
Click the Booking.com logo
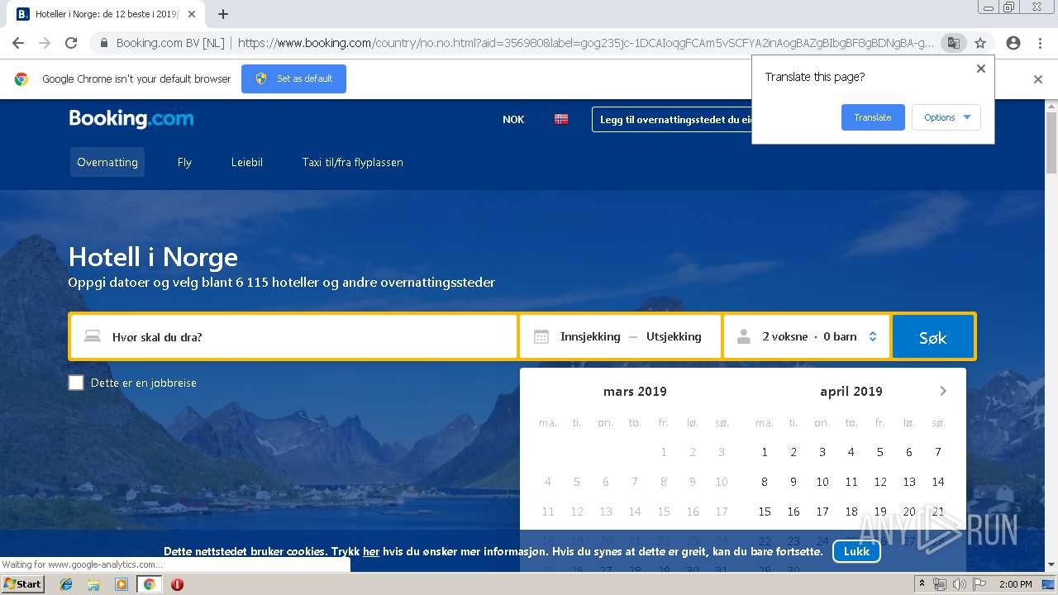131,119
